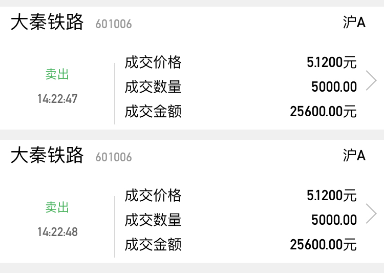Click the 沪A market tag of the 14:22:48 trade

354,156
